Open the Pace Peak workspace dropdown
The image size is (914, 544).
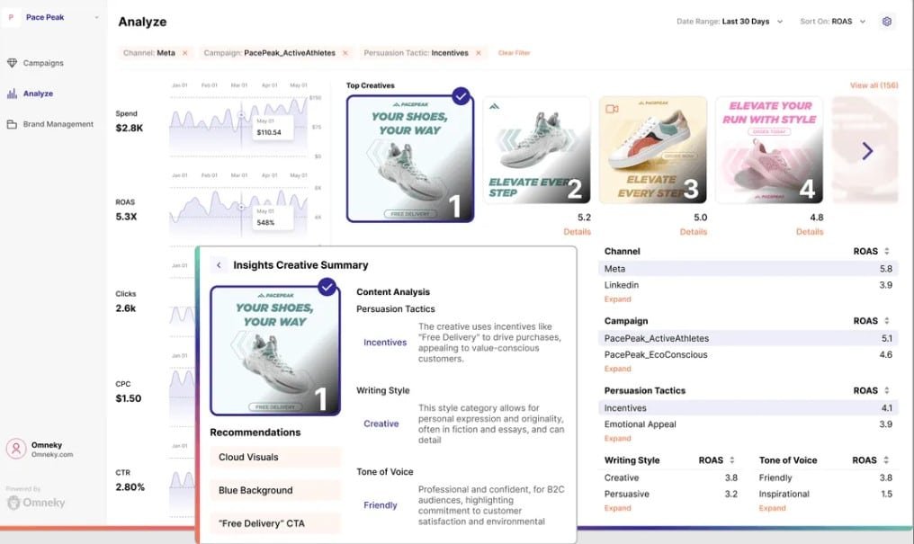click(96, 18)
